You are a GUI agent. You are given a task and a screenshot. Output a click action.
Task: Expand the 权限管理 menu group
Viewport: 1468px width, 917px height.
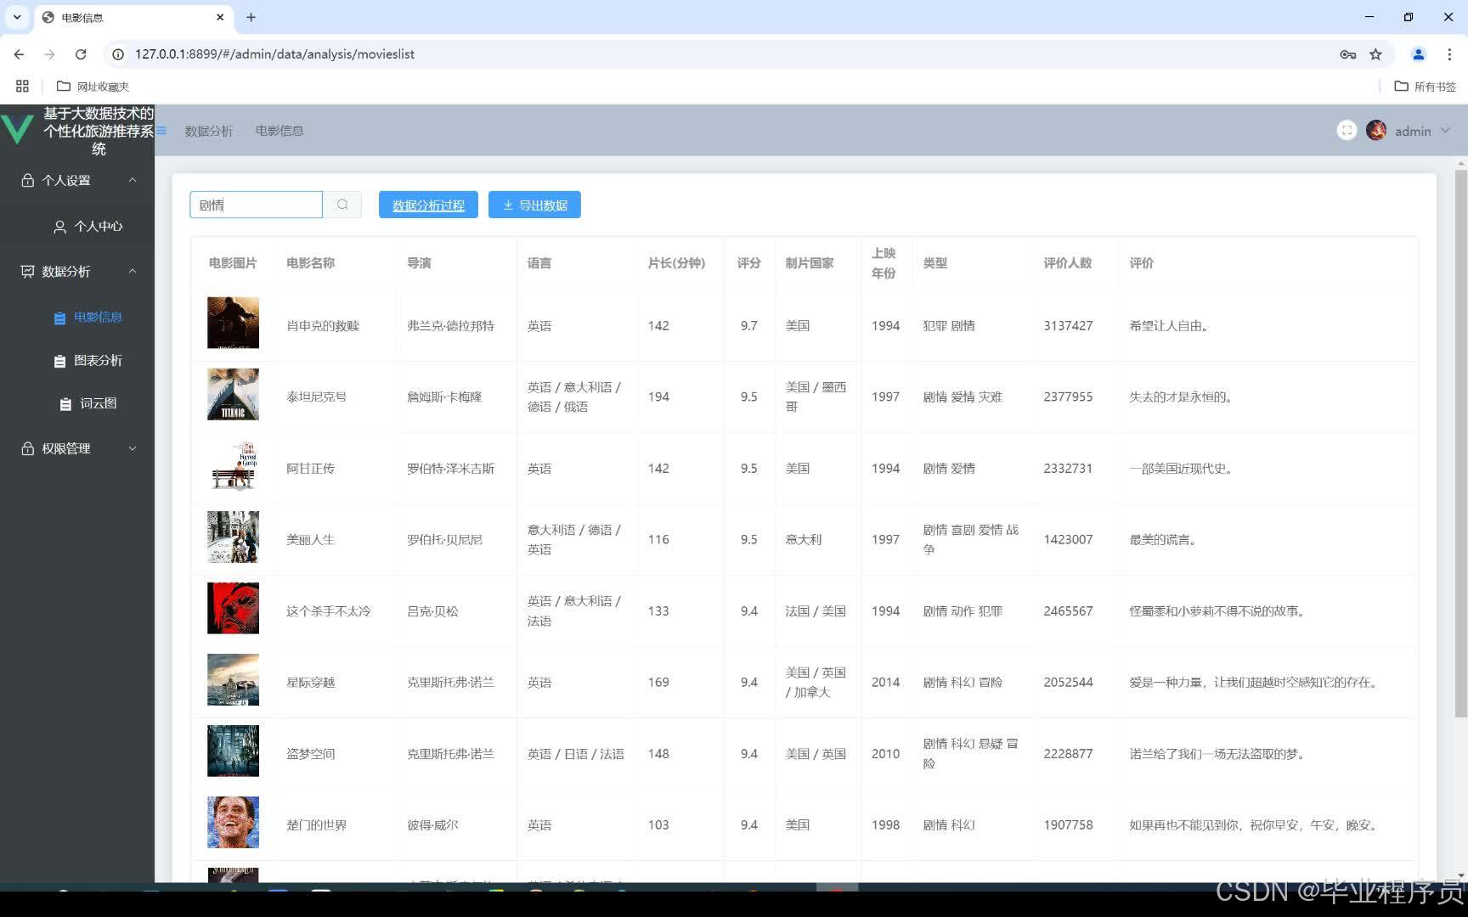[x=77, y=448]
